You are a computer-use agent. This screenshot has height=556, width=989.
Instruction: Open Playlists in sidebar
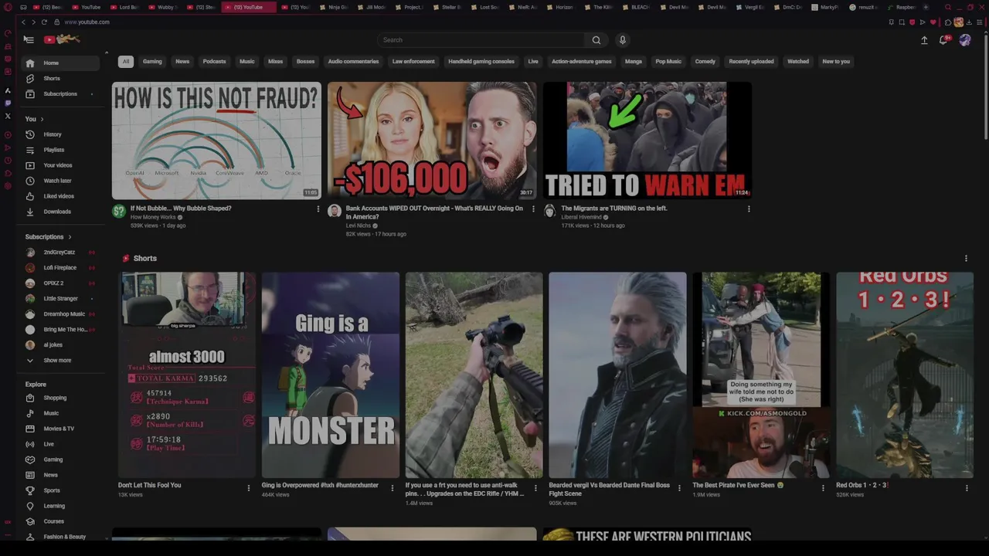62,150
